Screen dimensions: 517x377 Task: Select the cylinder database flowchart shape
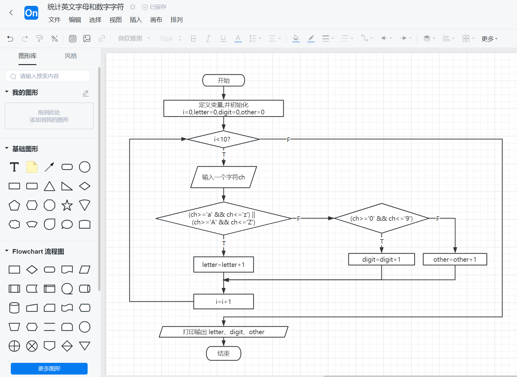tap(14, 308)
